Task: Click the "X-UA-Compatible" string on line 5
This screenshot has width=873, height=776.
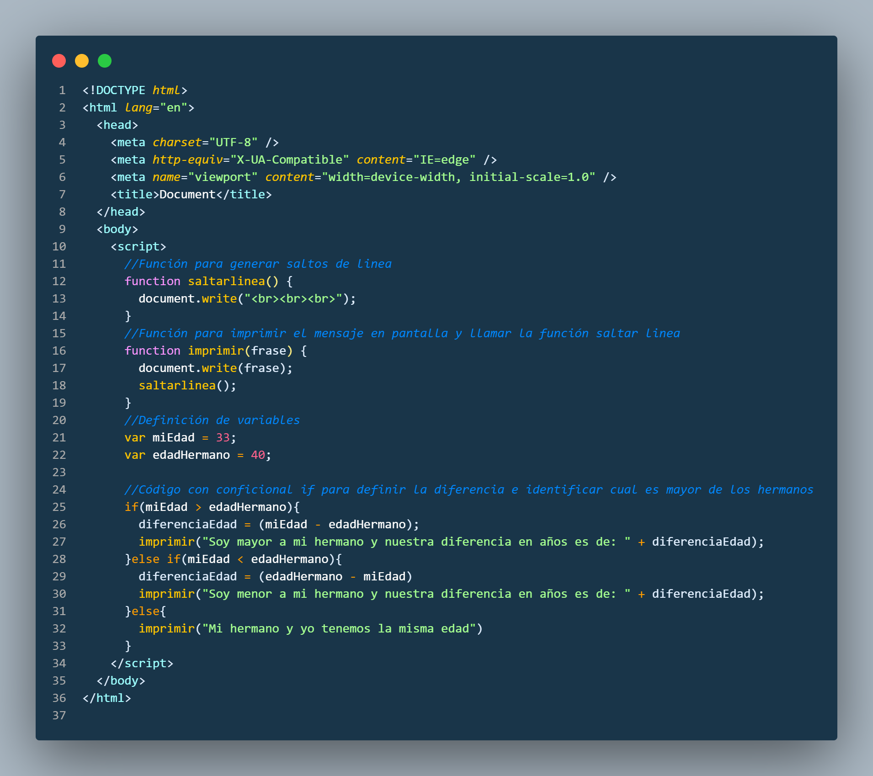Action: click(x=290, y=159)
